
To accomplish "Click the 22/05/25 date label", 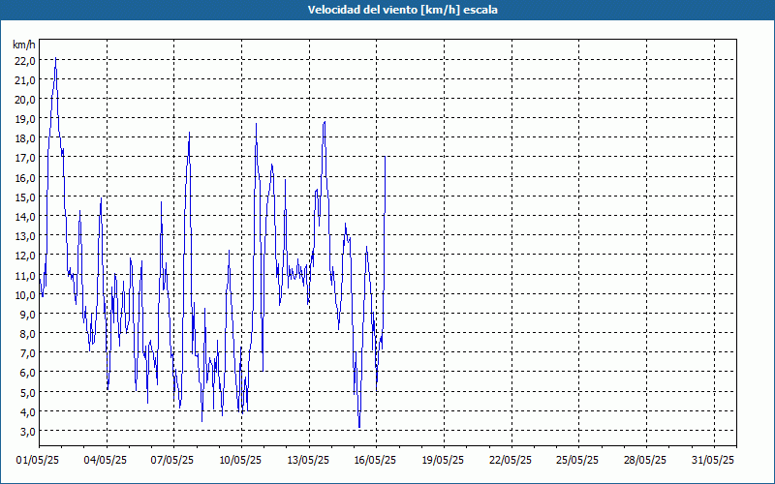I will coord(511,461).
